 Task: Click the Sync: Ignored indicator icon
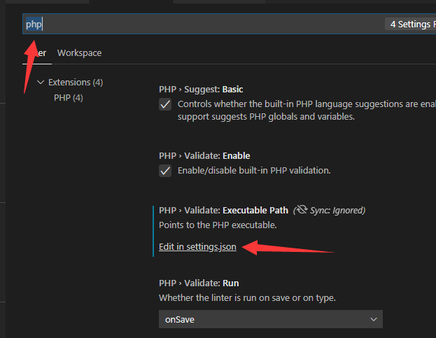[301, 210]
